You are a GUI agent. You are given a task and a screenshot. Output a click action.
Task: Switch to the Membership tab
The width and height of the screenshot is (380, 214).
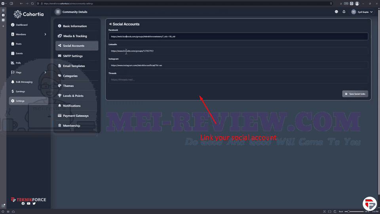(x=77, y=126)
